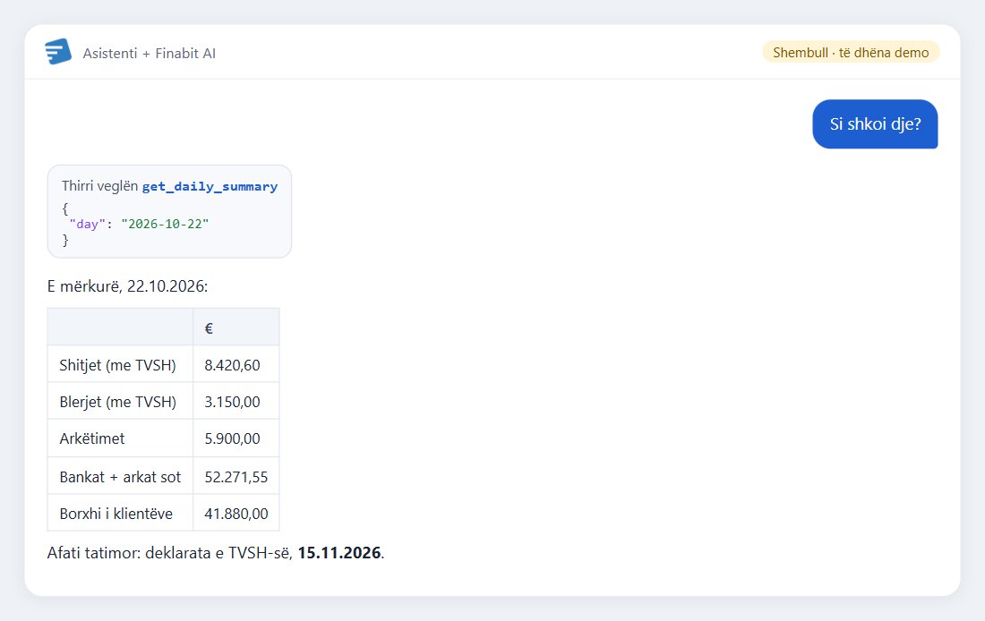
Task: Click the "2026-10-22" day value
Action: 165,225
